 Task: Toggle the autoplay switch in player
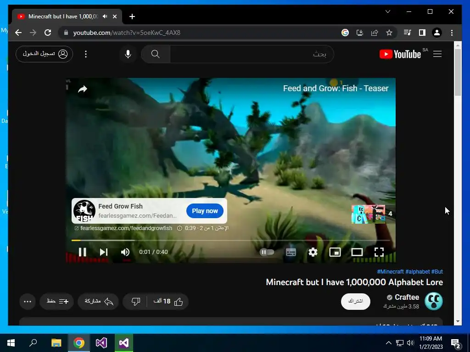tap(267, 252)
